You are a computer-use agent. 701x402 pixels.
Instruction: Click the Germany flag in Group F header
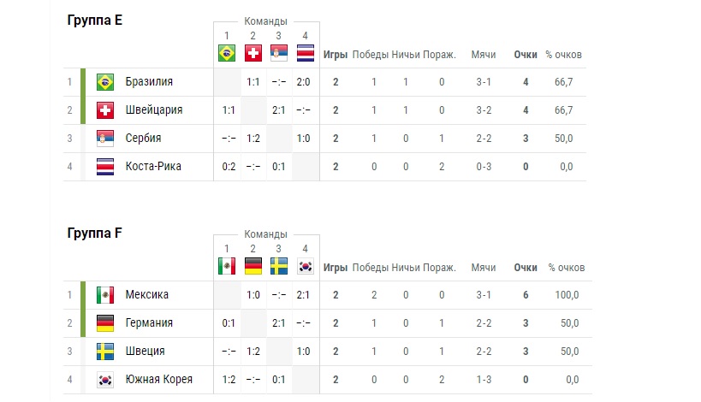coord(253,266)
